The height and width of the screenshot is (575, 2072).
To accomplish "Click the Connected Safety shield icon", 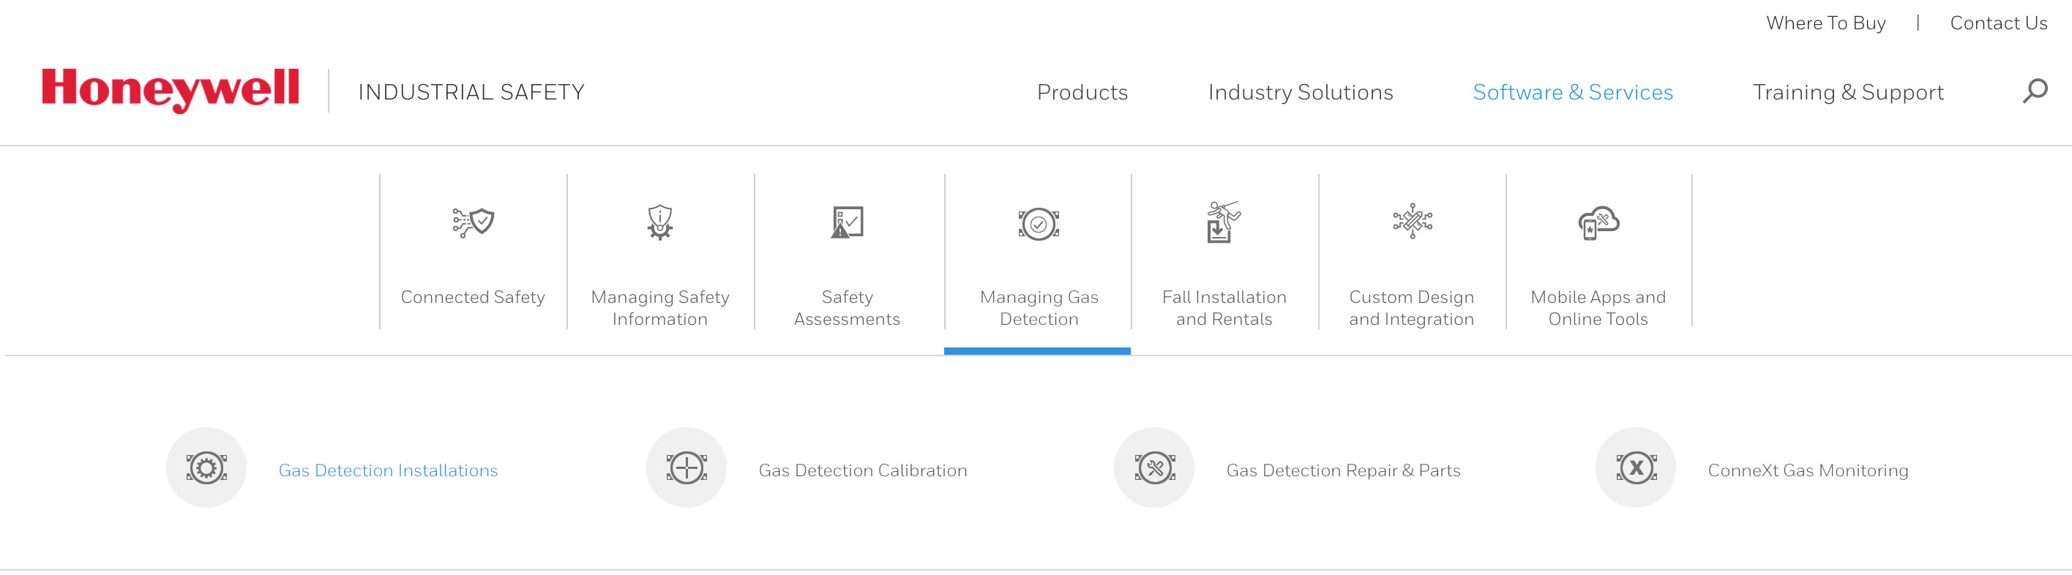I will pos(473,222).
